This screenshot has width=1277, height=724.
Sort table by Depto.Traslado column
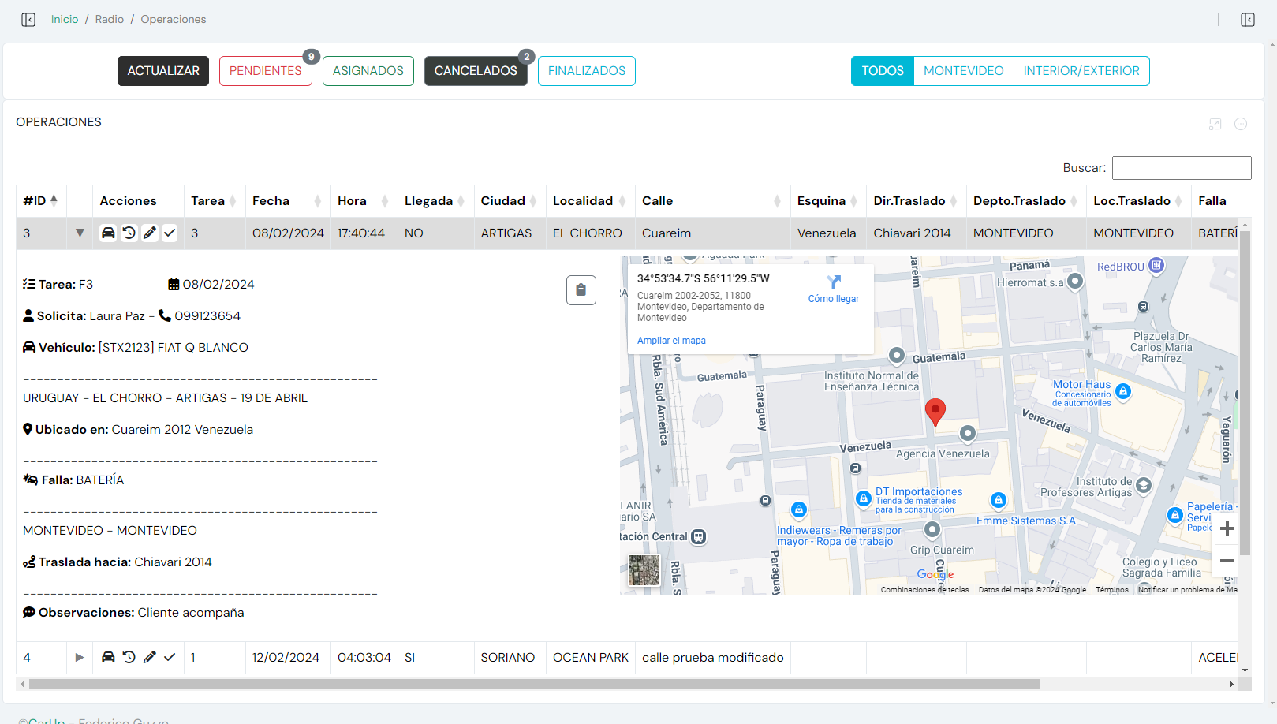tap(1026, 201)
